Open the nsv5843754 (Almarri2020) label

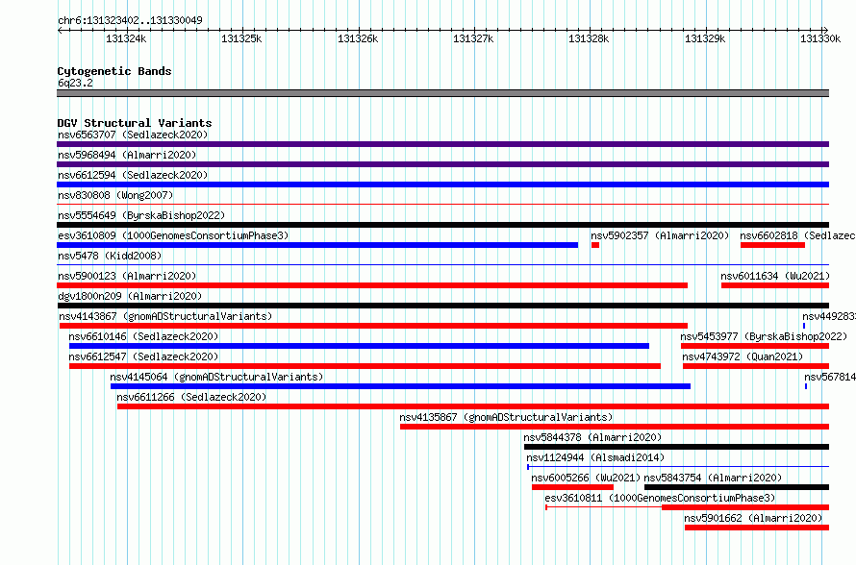pos(713,478)
